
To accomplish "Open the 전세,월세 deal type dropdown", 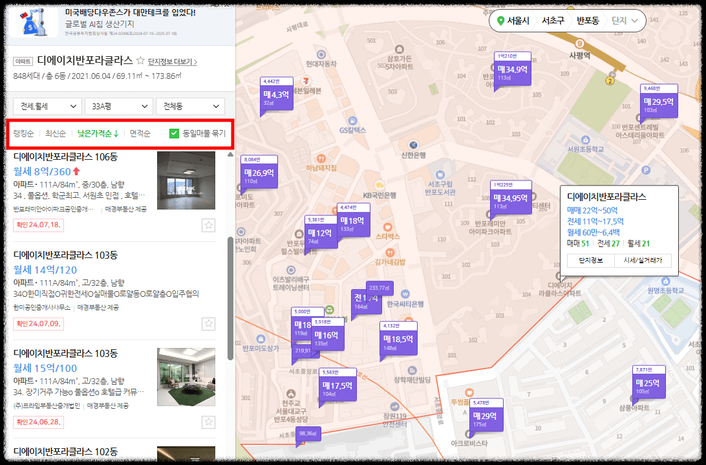I will coord(47,106).
